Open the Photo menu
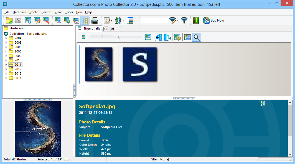This screenshot has width=295, height=164. coord(34,12)
